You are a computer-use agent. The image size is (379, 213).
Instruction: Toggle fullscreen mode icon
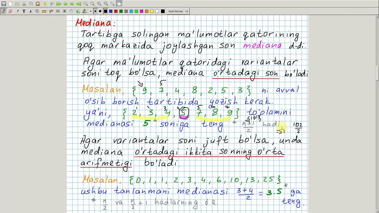[119, 4]
